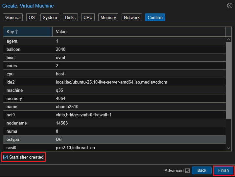Click the Key column sort arrow
This screenshot has height=177, width=235.
(16, 32)
